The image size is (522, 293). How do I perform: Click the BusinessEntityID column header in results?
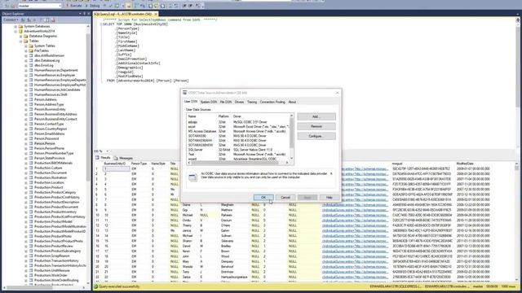(115, 164)
